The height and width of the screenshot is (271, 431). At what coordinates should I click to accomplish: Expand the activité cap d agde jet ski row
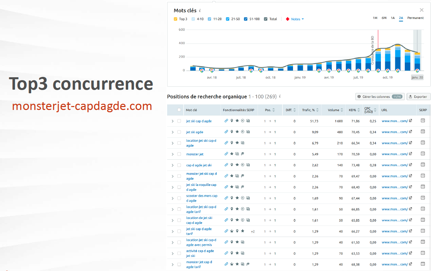[172, 253]
